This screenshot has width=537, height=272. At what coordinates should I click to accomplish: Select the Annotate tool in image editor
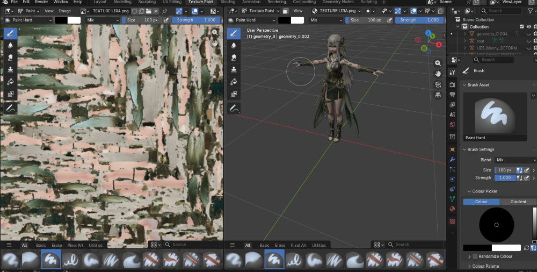[10, 109]
